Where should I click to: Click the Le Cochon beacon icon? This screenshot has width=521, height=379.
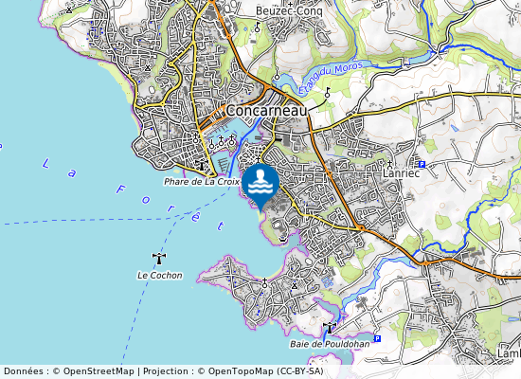(159, 259)
